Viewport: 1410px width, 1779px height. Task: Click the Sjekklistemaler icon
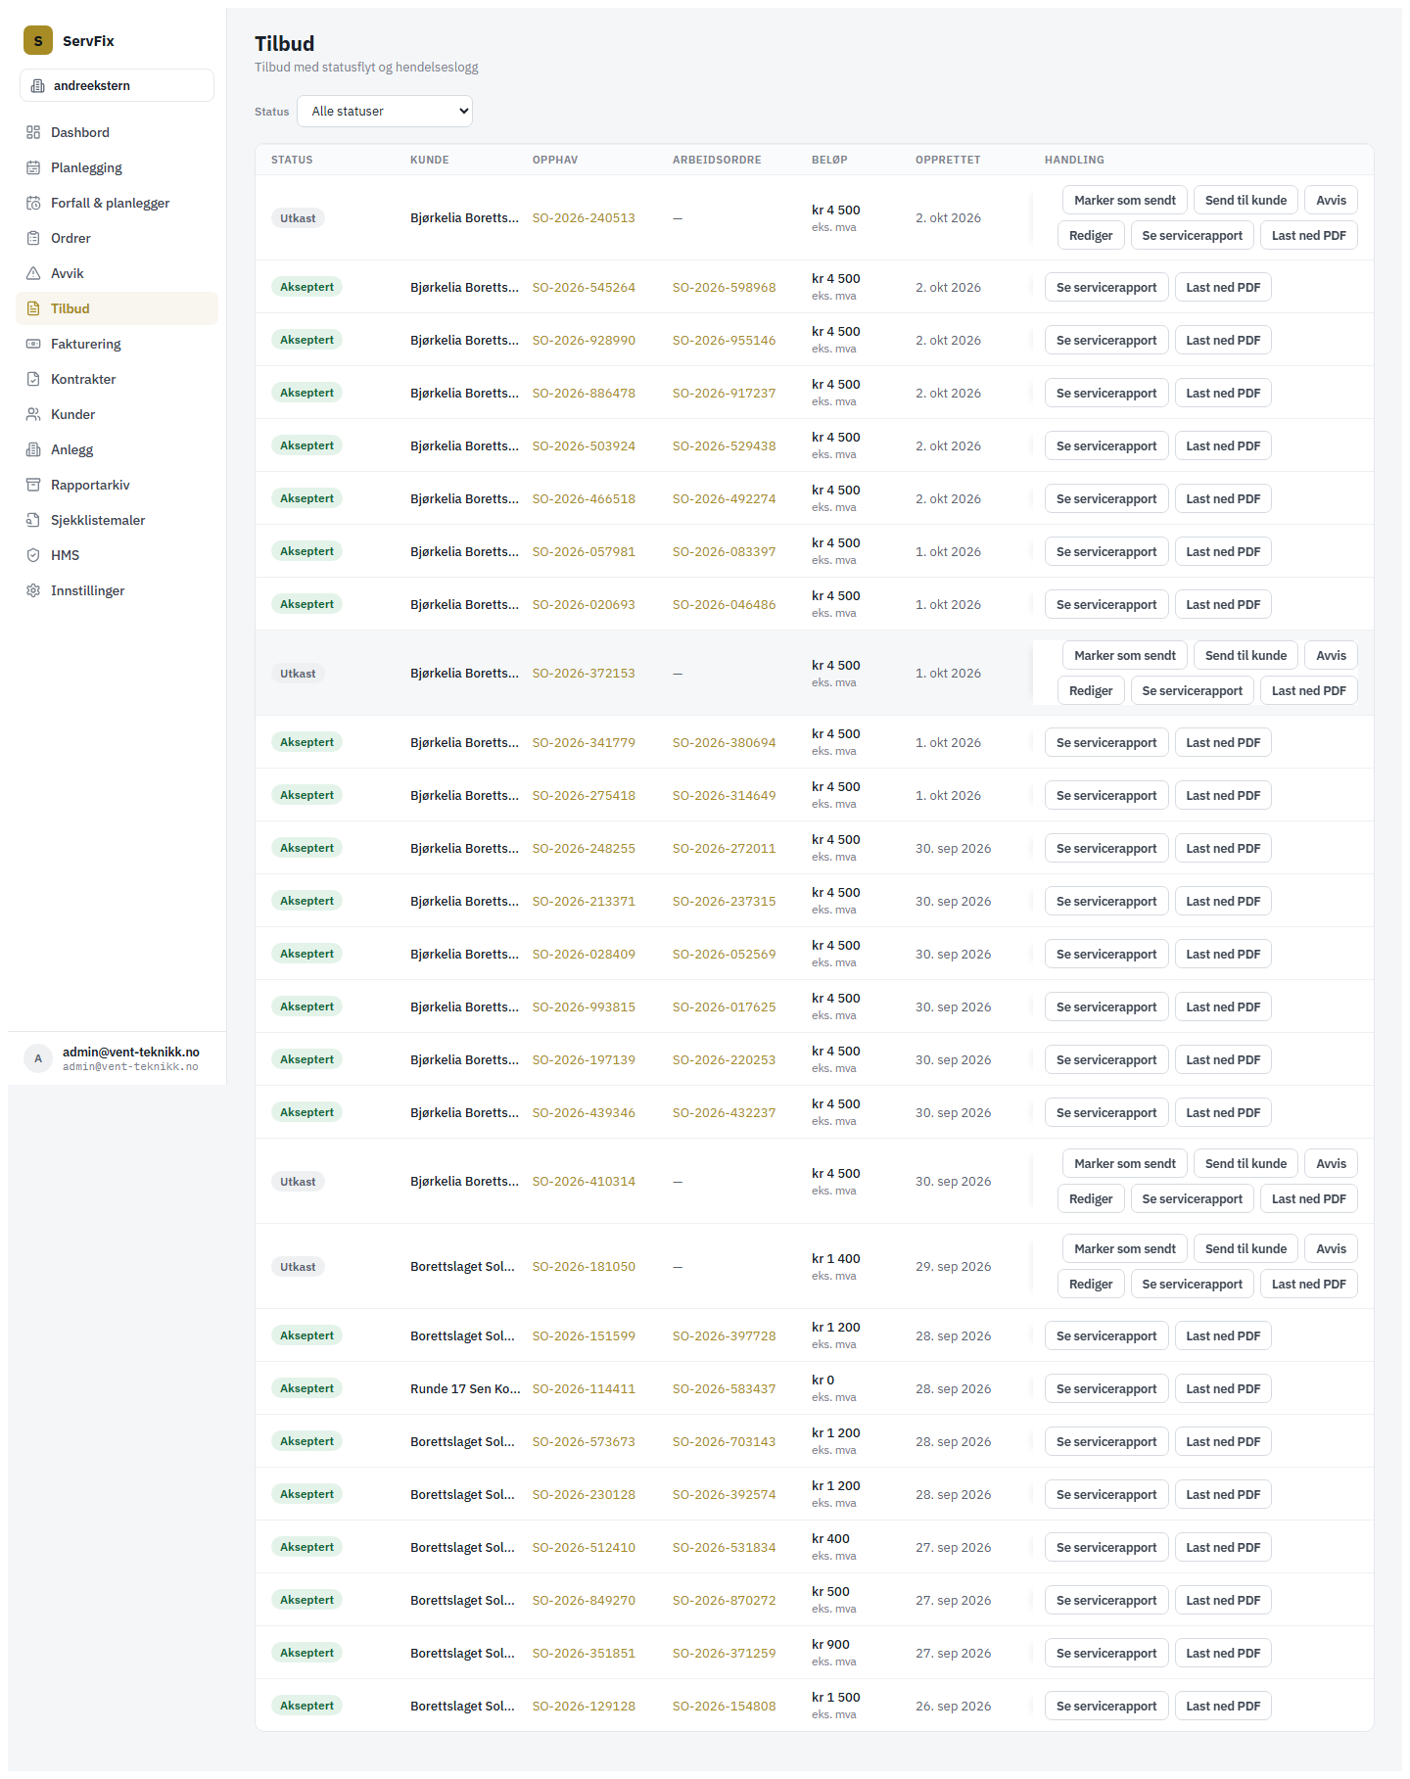point(33,520)
